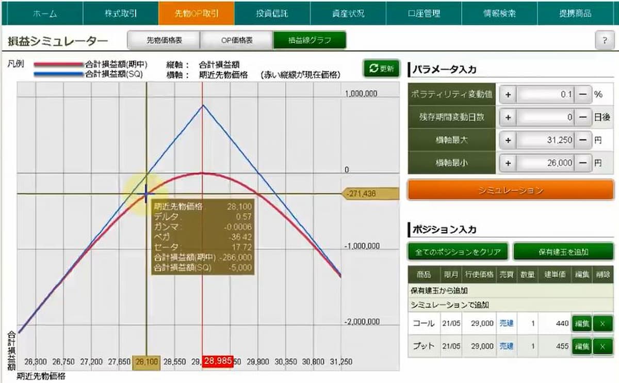Click 全てのポジションをクリア button
The height and width of the screenshot is (383, 619).
point(458,252)
